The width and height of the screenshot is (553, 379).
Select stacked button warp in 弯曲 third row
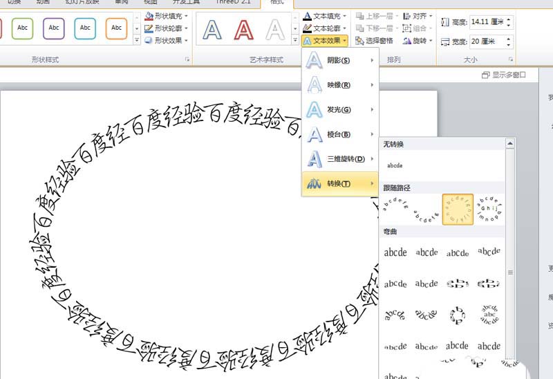(x=489, y=315)
